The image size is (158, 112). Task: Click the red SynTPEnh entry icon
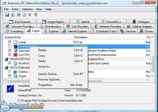coord(15,55)
